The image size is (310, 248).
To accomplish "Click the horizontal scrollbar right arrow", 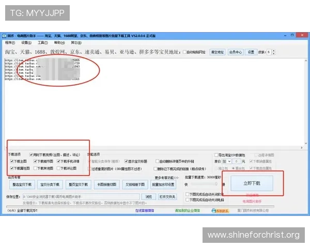I will (302, 148).
